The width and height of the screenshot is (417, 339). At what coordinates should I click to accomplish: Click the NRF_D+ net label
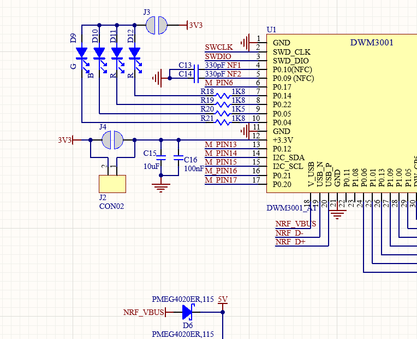point(290,242)
